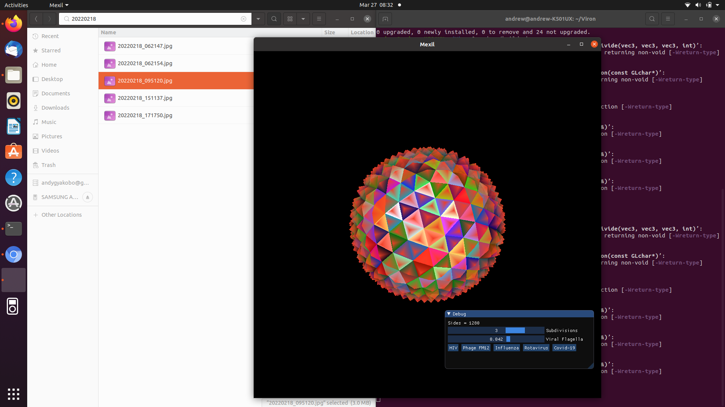Toggle grid view in file manager
Image resolution: width=725 pixels, height=407 pixels.
[290, 19]
